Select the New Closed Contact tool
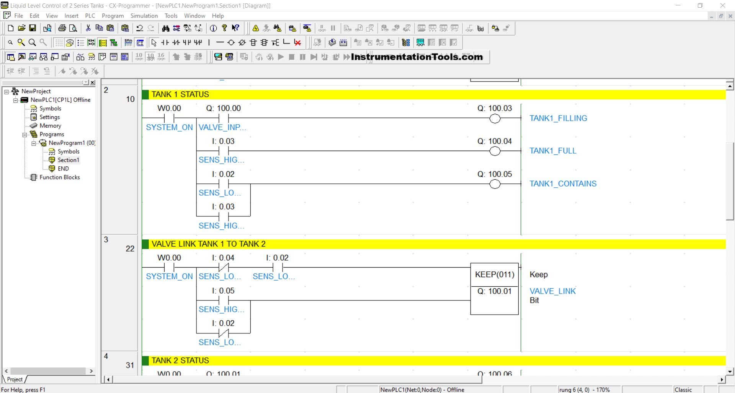 [176, 42]
